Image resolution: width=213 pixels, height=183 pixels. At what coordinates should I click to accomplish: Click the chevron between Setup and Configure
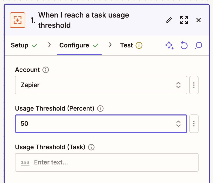tap(49, 45)
